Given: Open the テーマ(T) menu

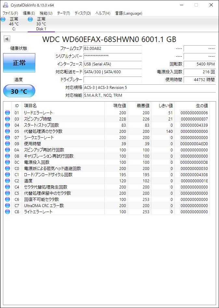Looking at the screenshot, I should pos(63,13).
